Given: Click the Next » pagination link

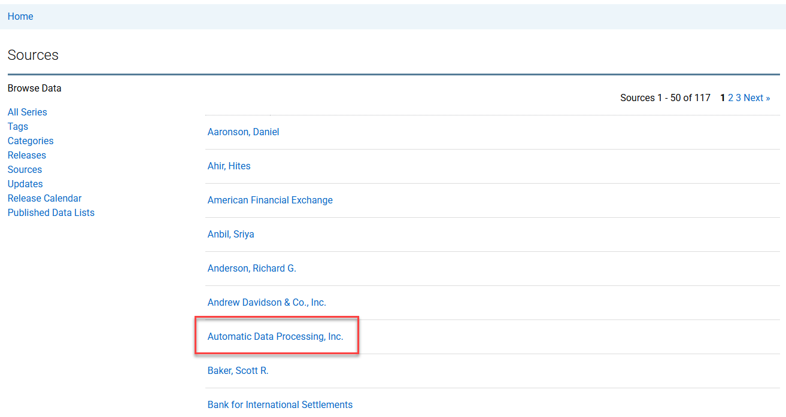Looking at the screenshot, I should click(x=757, y=98).
